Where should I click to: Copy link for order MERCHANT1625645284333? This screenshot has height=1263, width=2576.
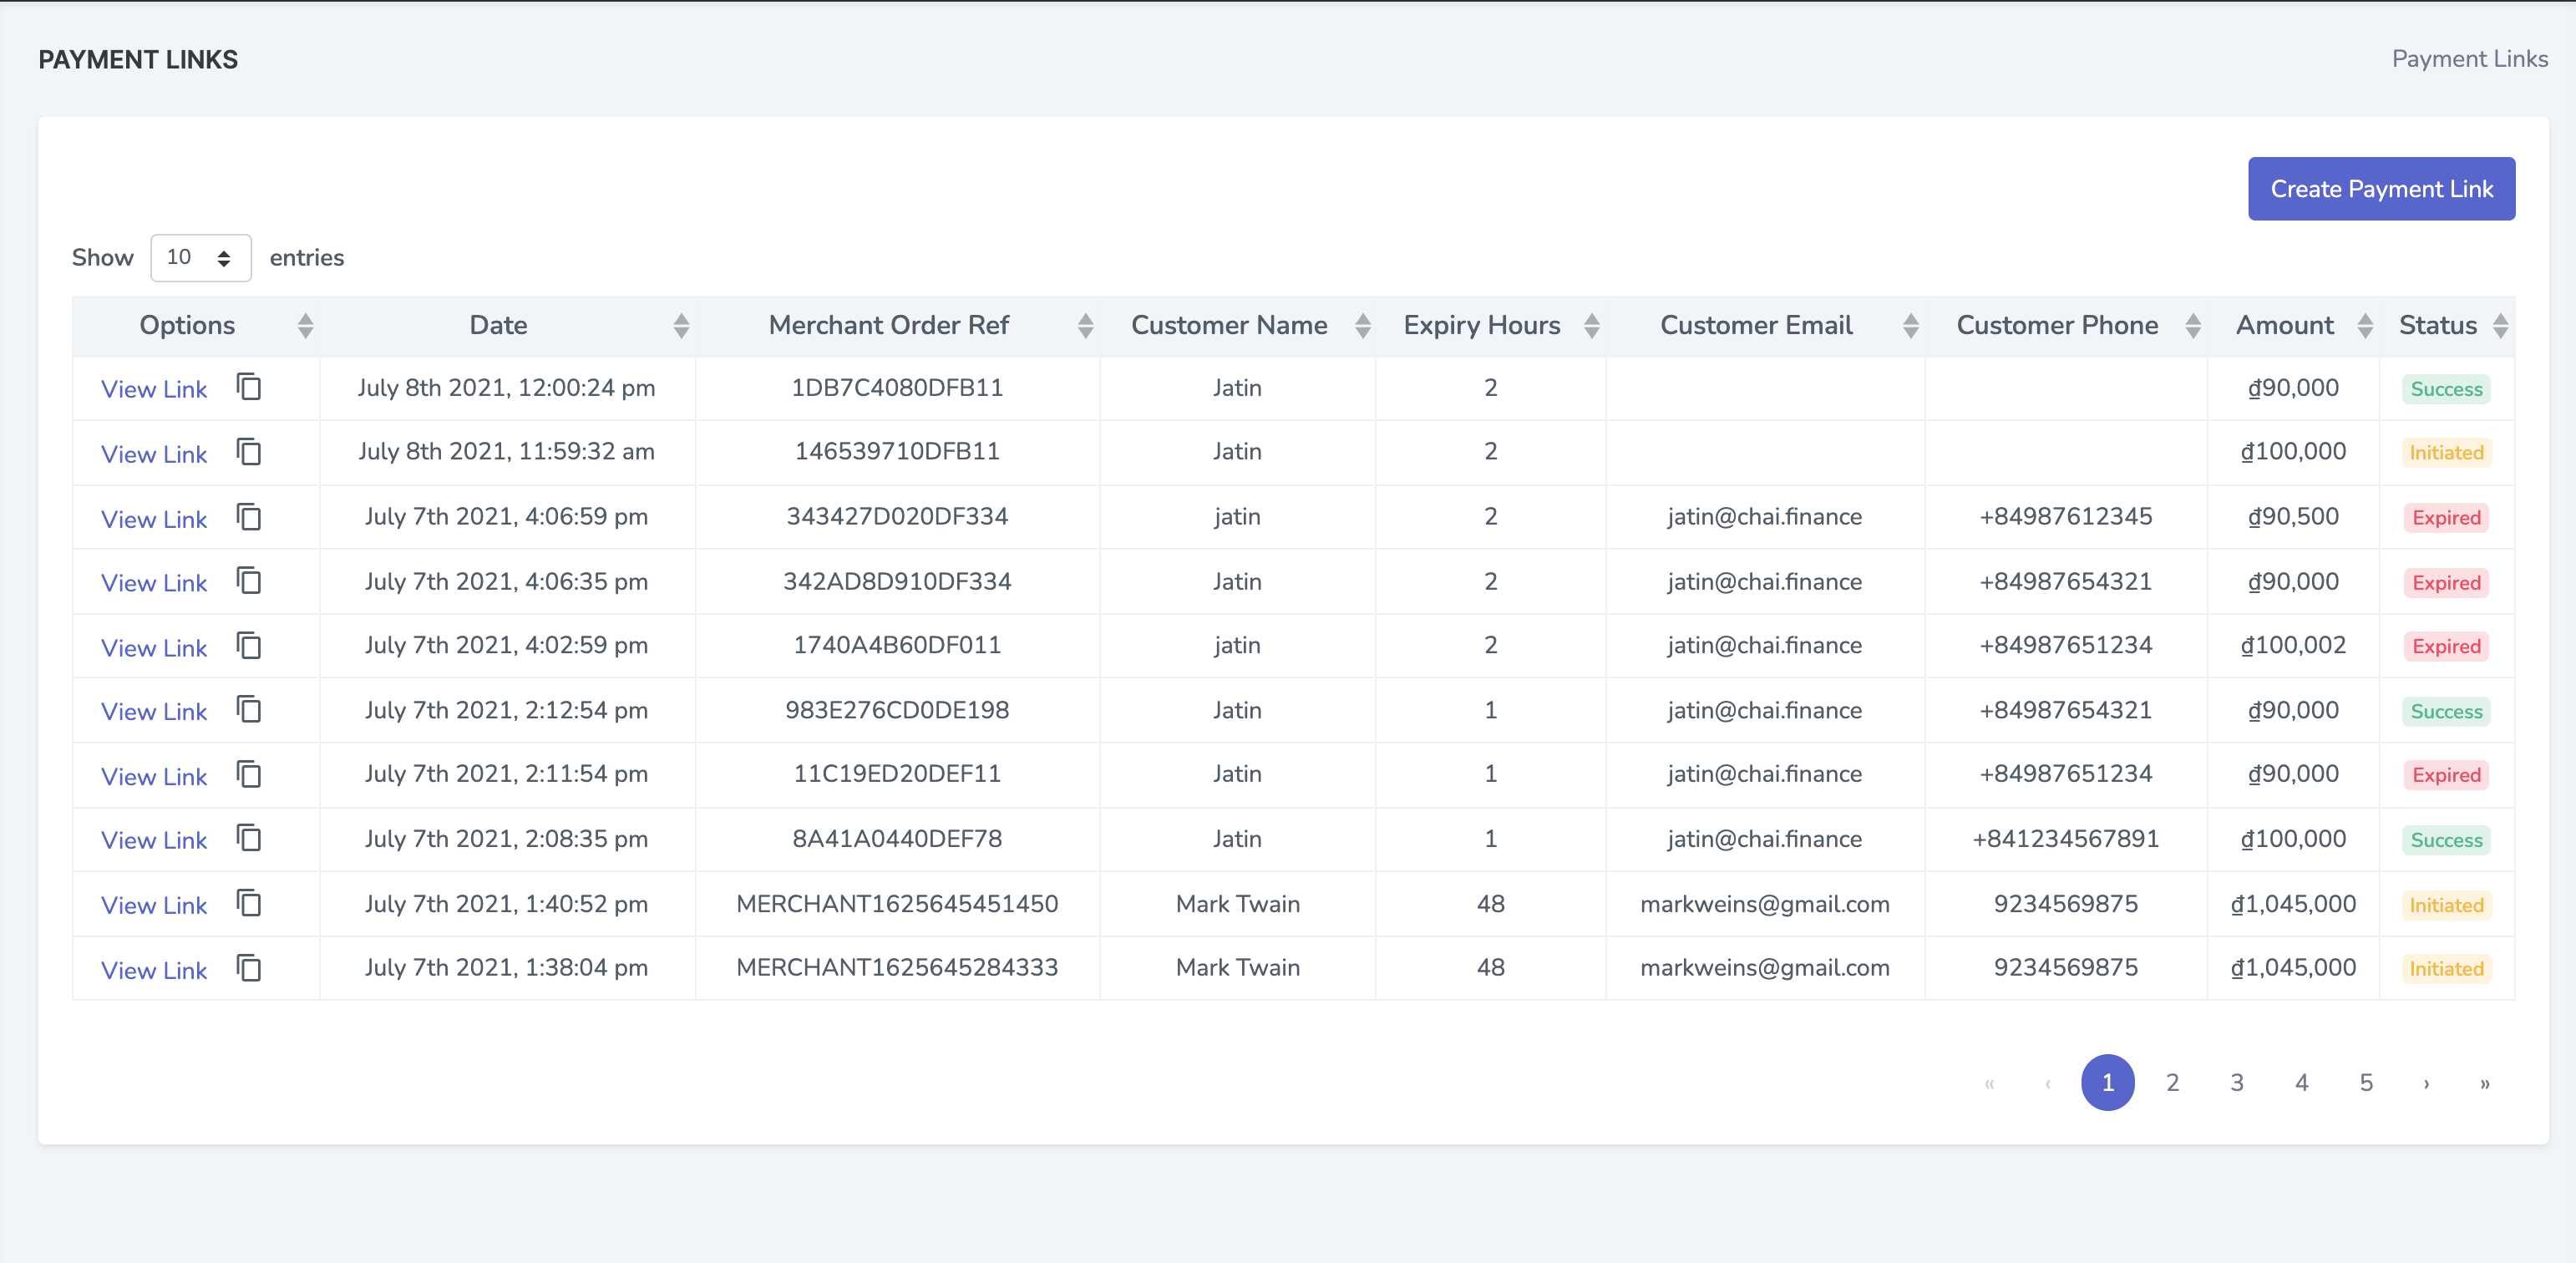[x=249, y=968]
